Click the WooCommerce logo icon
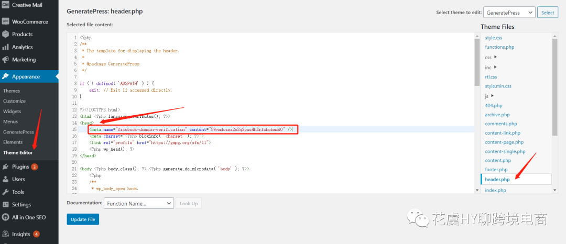 [5, 21]
